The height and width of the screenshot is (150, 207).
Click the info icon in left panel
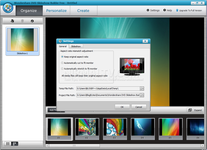tap(32, 21)
